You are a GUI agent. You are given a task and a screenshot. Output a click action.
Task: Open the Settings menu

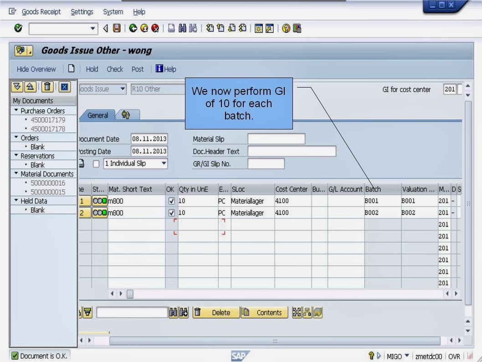tap(82, 12)
